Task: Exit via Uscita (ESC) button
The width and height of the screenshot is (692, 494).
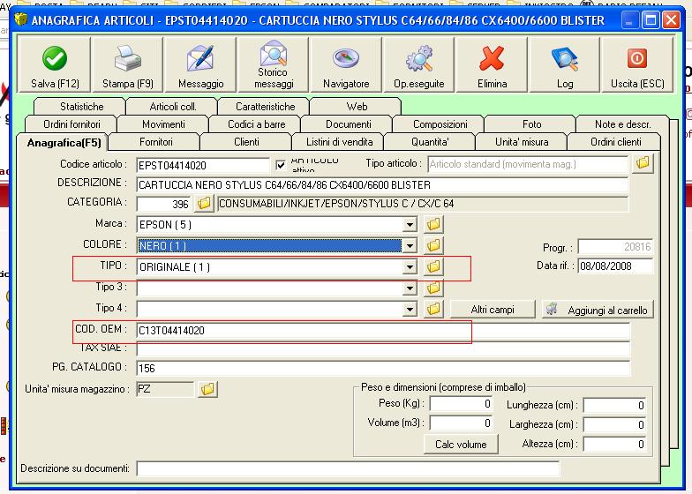Action: click(637, 65)
